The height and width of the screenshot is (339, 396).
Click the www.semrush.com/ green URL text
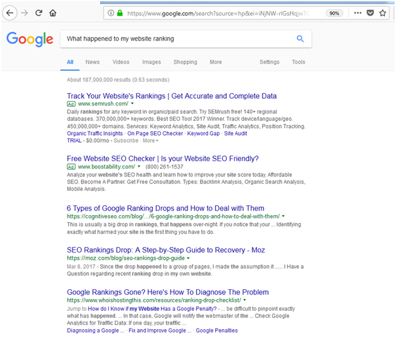point(103,104)
